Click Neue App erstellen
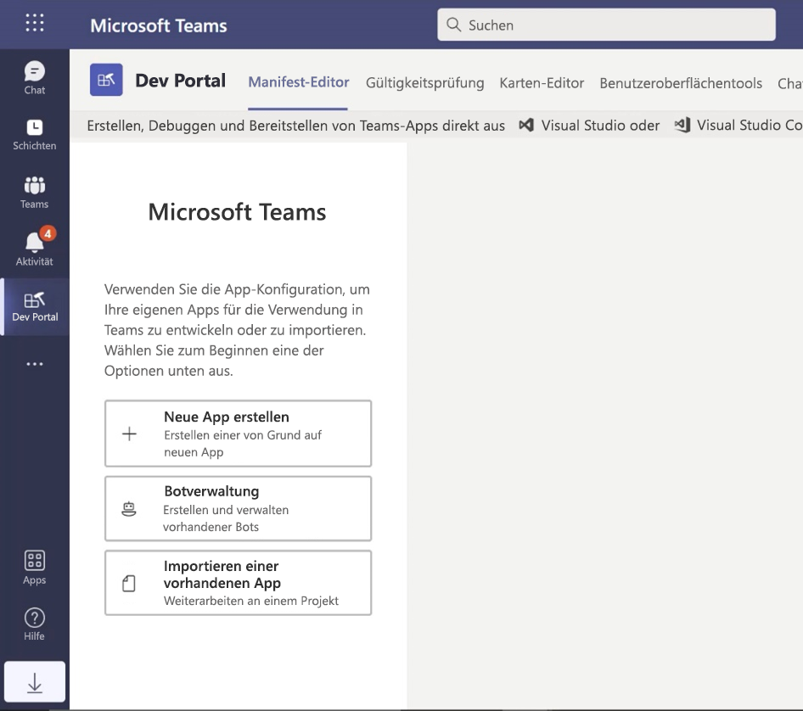803x711 pixels. 238,434
